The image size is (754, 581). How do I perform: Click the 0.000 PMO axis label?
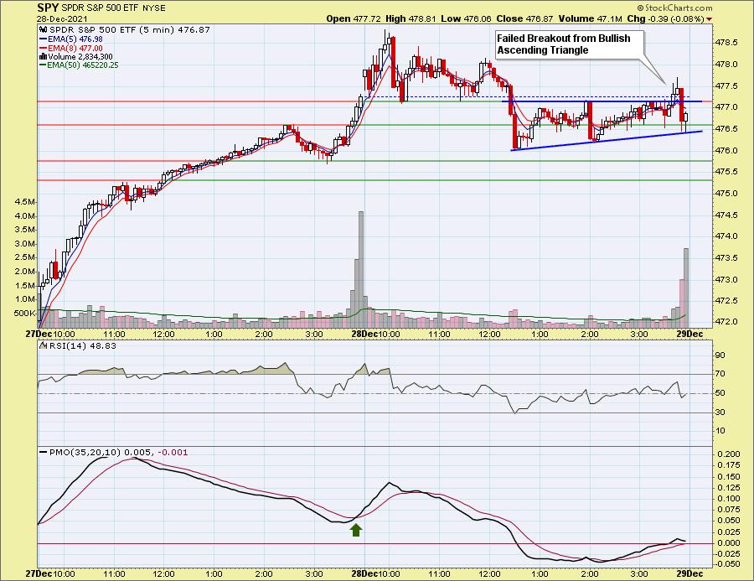point(729,543)
